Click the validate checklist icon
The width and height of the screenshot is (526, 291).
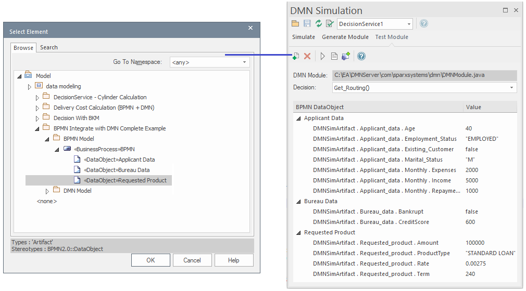(x=330, y=23)
